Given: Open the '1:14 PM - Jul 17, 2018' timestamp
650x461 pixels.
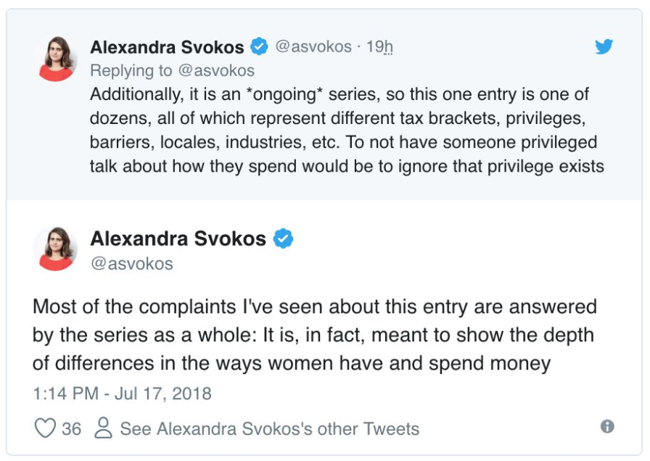Looking at the screenshot, I should point(123,394).
